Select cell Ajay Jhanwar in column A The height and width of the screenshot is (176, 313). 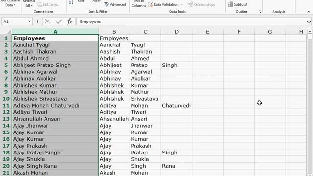pos(55,126)
